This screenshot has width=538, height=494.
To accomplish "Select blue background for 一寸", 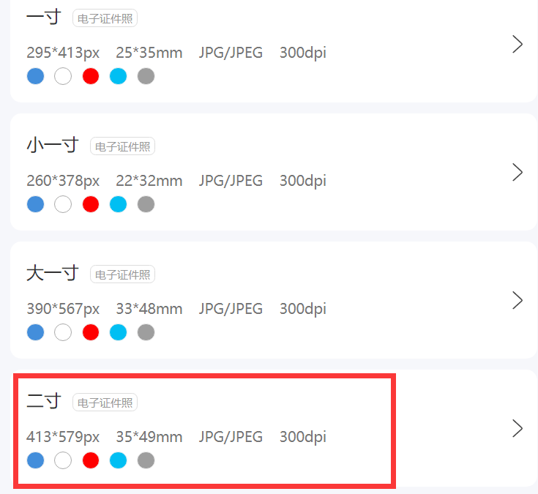I will pyautogui.click(x=35, y=76).
